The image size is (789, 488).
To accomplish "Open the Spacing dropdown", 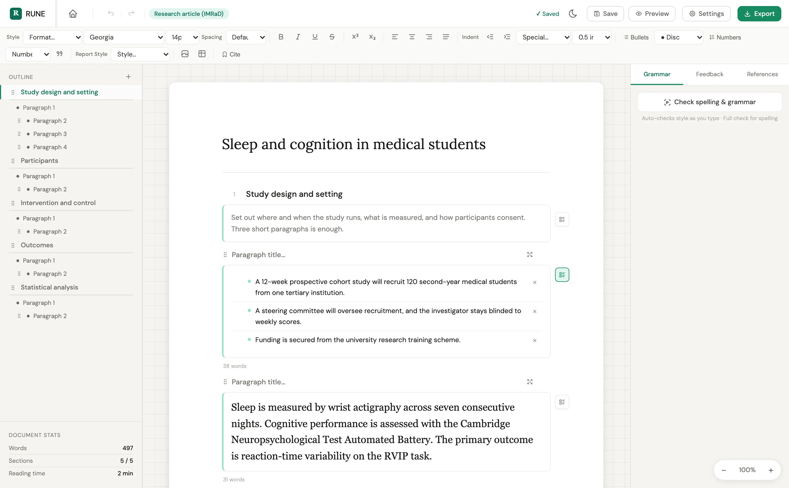I will coord(246,37).
